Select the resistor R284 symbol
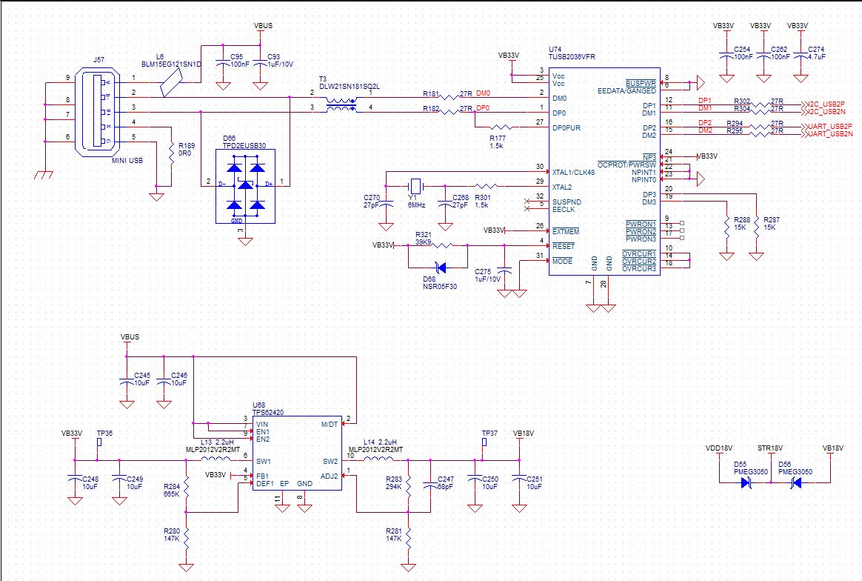Viewport: 862px width, 581px height. pyautogui.click(x=187, y=488)
